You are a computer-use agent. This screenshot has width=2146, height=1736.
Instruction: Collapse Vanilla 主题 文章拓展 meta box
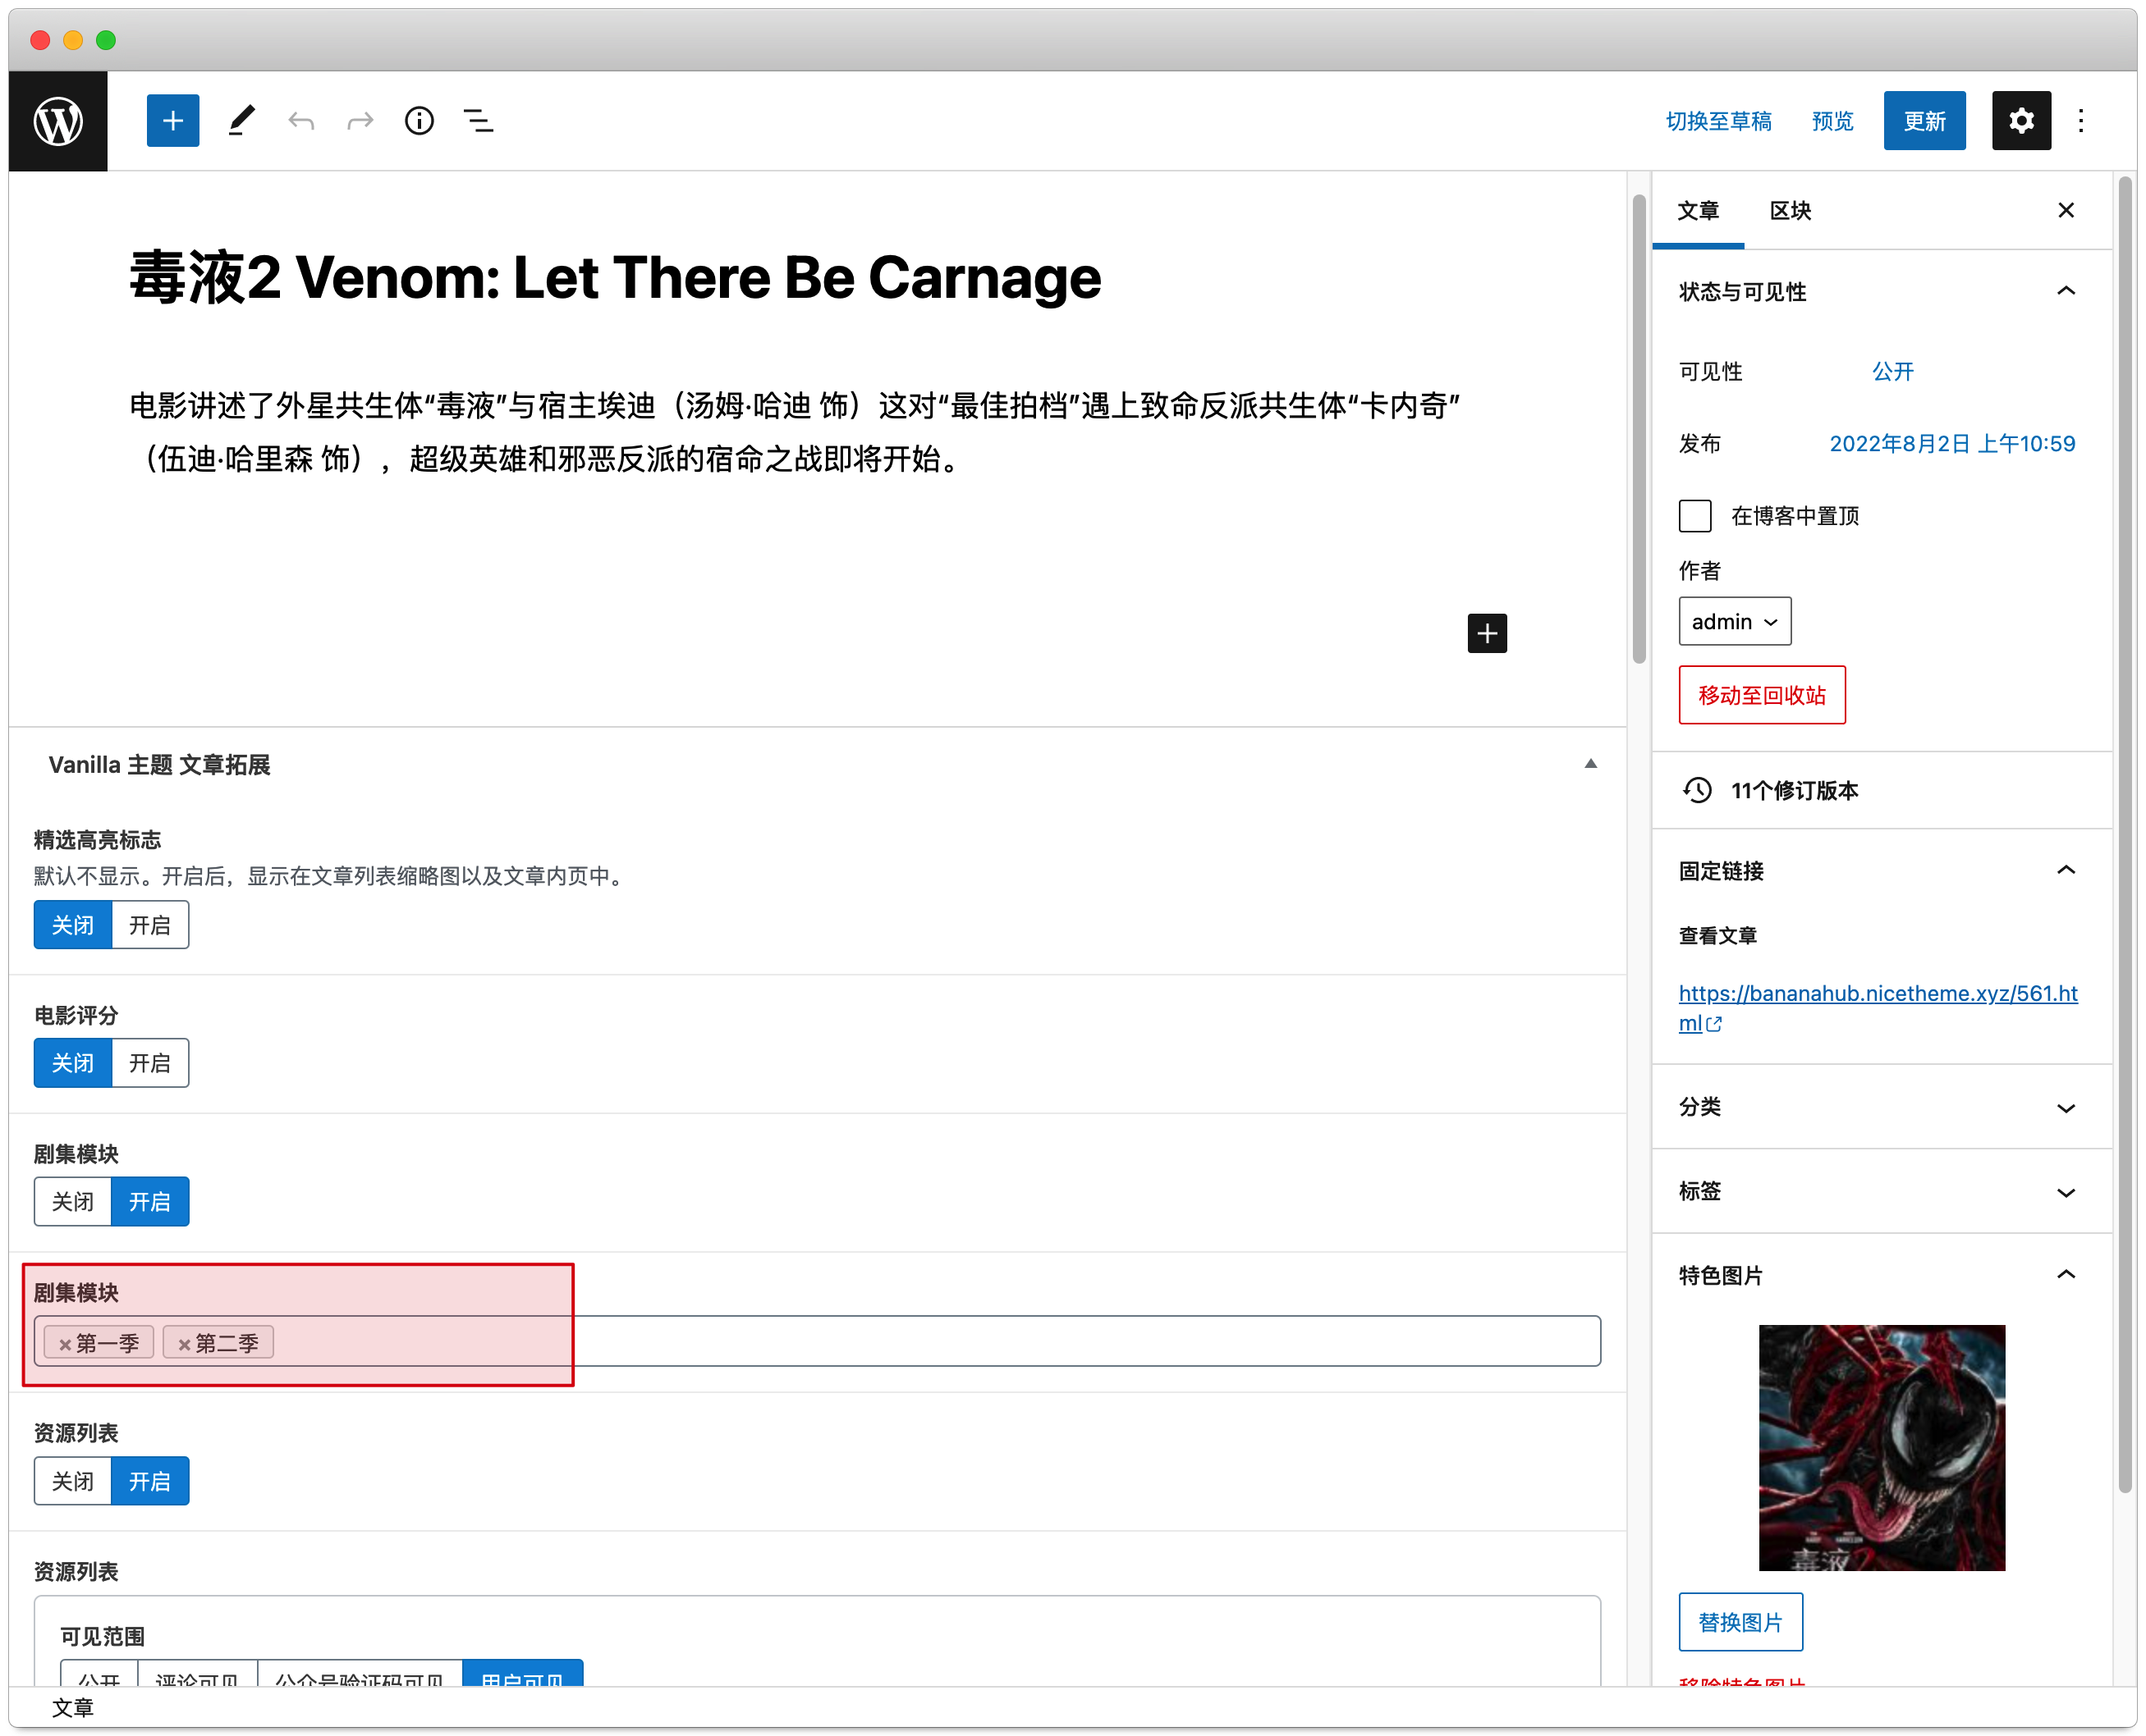click(x=1591, y=764)
